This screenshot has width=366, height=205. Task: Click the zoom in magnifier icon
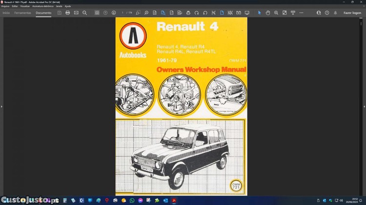pos(276,13)
